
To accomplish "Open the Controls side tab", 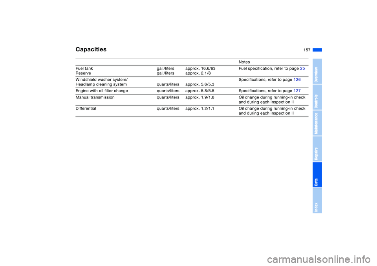I will pyautogui.click(x=317, y=97).
